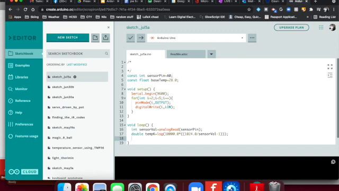This screenshot has height=191, width=339.
Task: Collapse the for loop fold at line 9
Action: pos(125,98)
